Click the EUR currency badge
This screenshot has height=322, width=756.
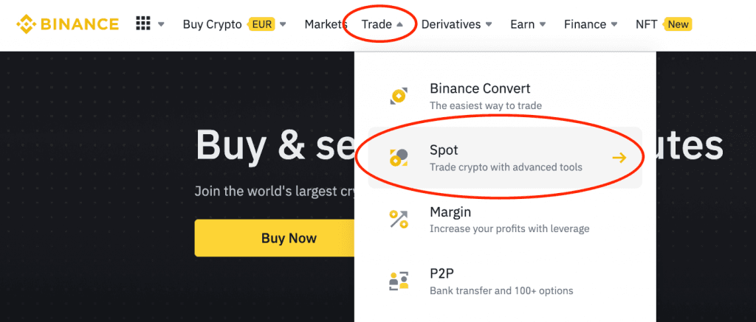pos(260,24)
